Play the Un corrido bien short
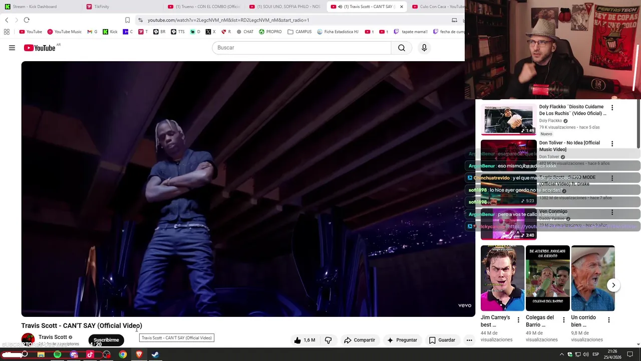This screenshot has height=361, width=641. 592,278
